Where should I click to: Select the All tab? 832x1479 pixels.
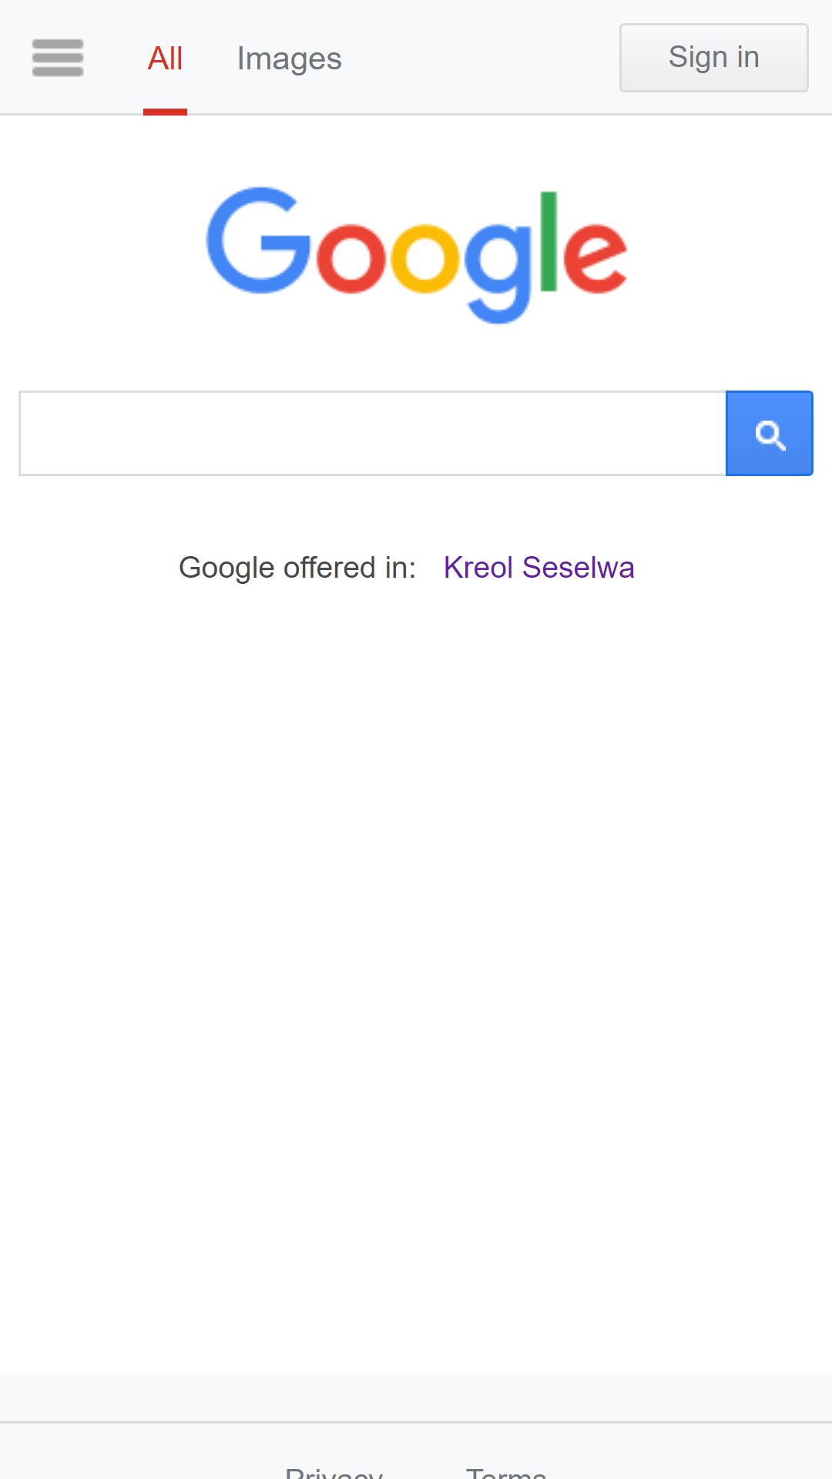pos(165,59)
